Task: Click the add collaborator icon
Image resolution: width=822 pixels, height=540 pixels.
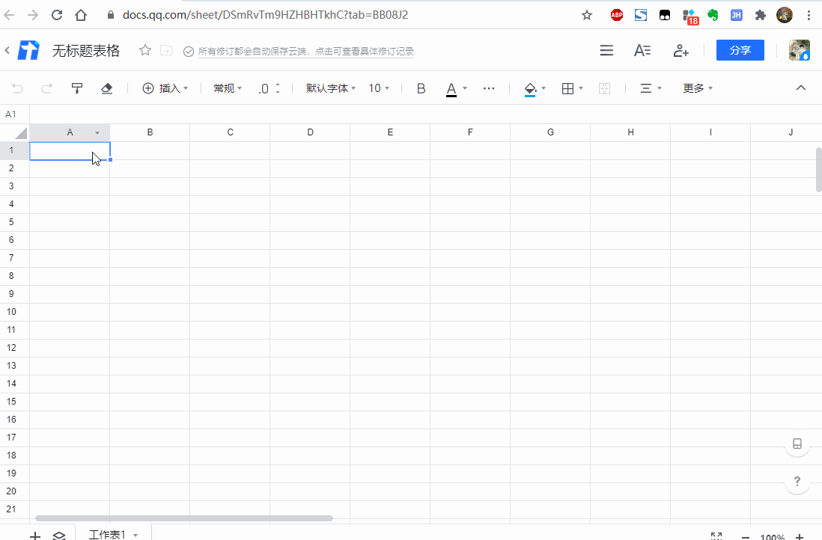Action: coord(680,50)
